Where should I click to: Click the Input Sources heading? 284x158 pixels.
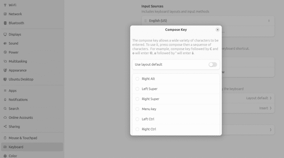click(x=152, y=6)
